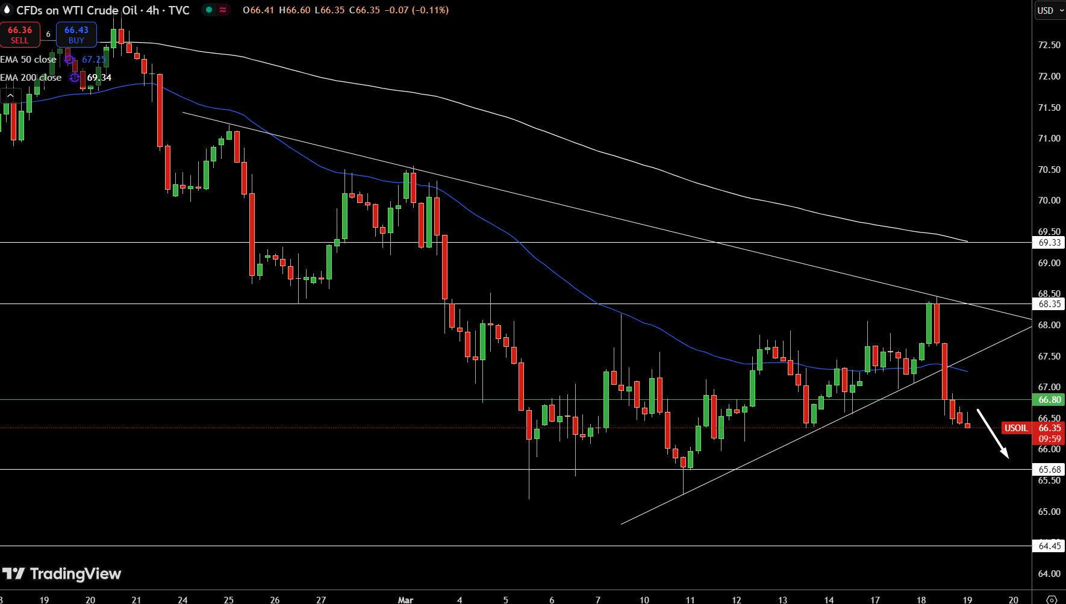
Task: Select the EMA 50 close indicator label
Action: click(28, 60)
